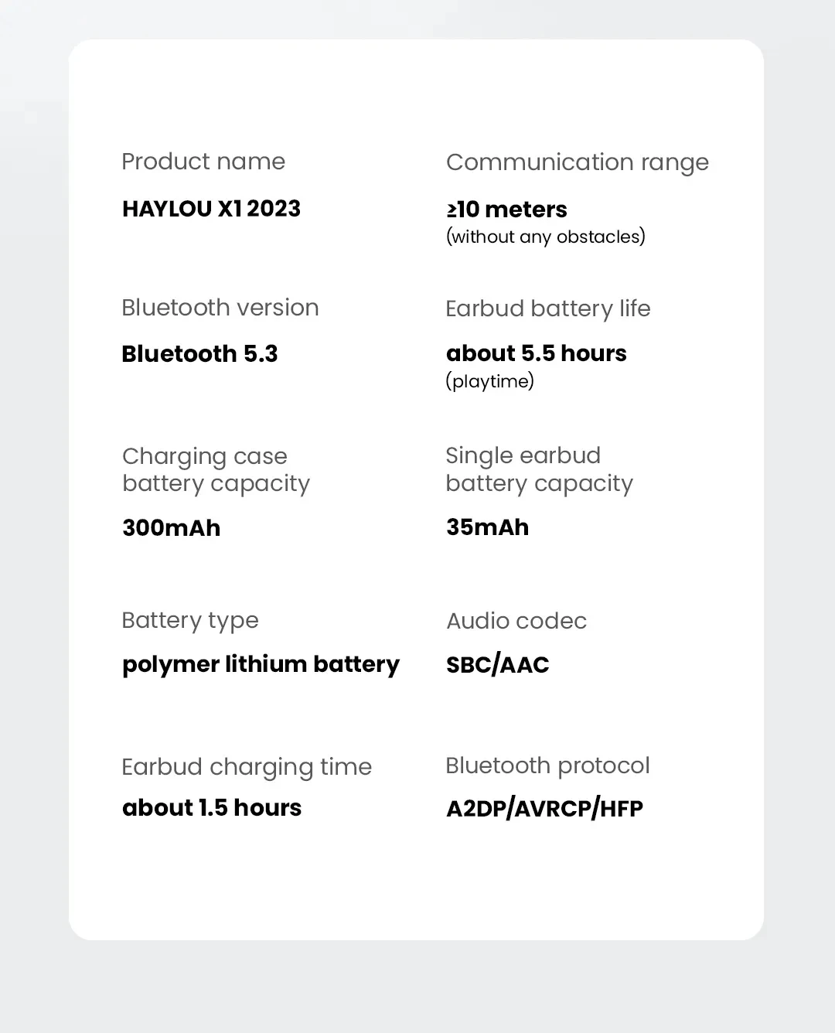Select the about 1.5 hours text
The width and height of the screenshot is (835, 1033).
pos(212,808)
